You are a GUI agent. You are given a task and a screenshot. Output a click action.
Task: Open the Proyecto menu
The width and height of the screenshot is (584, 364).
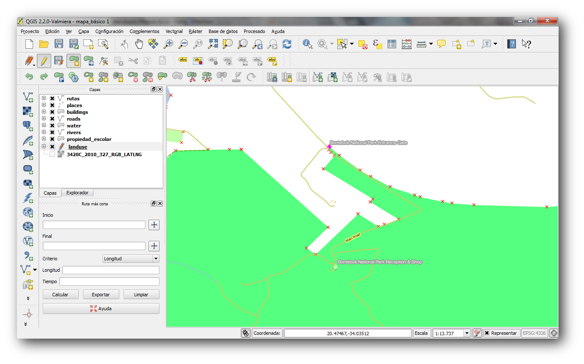click(x=30, y=31)
